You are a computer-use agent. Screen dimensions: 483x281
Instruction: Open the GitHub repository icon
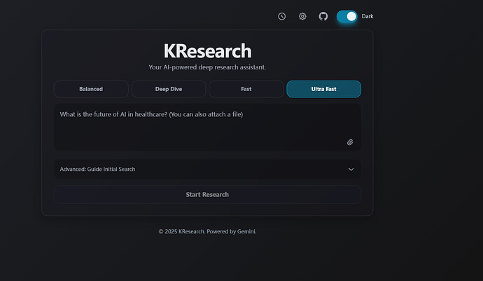click(x=323, y=16)
